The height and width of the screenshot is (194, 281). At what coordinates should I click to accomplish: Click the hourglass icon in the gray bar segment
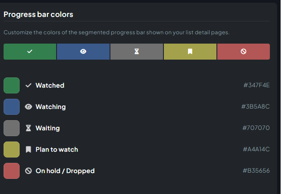137,52
